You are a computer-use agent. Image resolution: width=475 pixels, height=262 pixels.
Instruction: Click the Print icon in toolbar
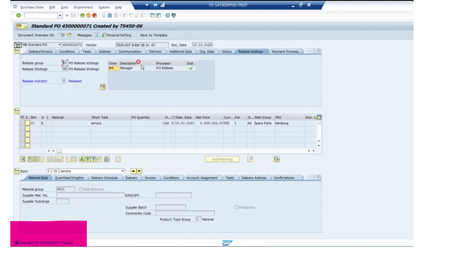pos(104,15)
